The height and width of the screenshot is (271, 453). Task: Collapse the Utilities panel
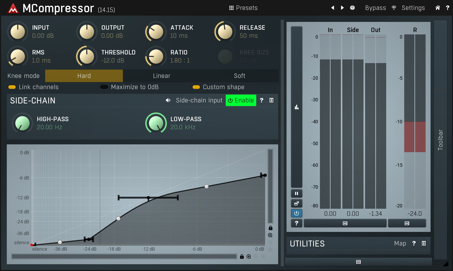(x=424, y=243)
